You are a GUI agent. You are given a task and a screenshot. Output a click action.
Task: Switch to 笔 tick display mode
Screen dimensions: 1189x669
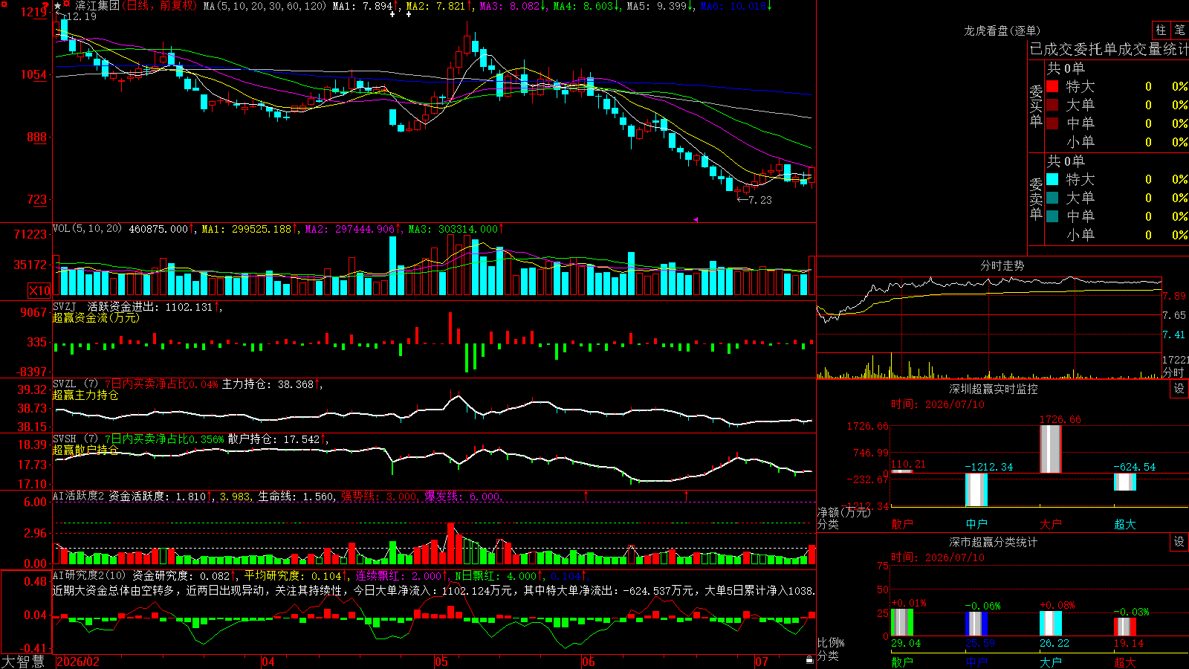click(x=1179, y=30)
